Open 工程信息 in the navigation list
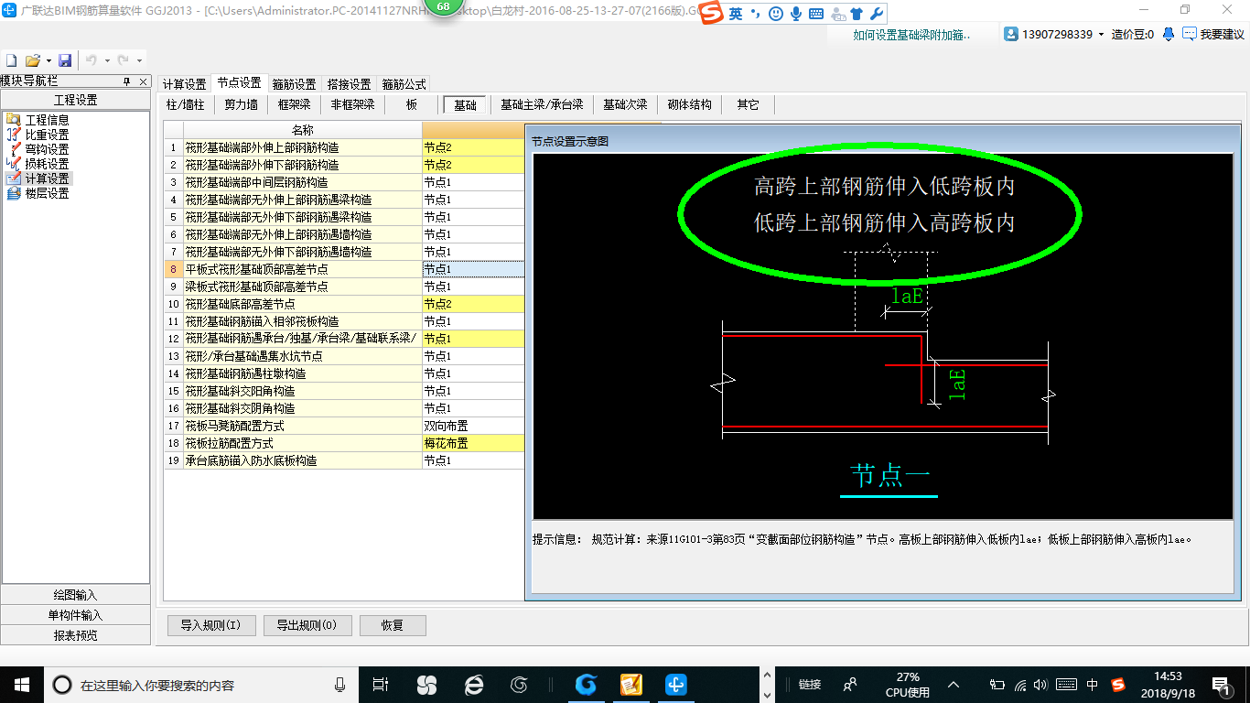The image size is (1250, 703). point(47,120)
